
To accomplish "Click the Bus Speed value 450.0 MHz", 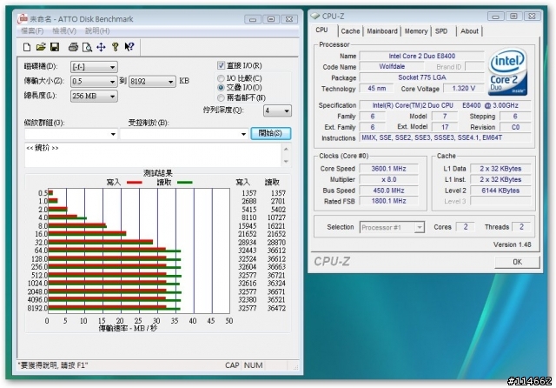I will (388, 191).
